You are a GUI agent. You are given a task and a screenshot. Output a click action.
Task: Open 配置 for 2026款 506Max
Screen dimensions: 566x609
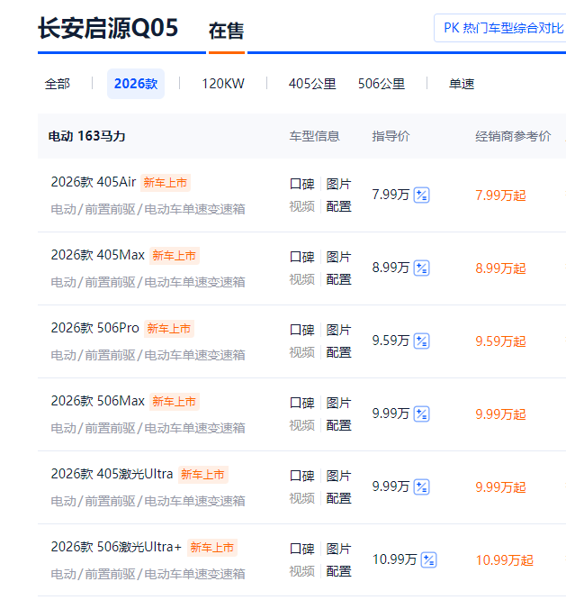339,425
